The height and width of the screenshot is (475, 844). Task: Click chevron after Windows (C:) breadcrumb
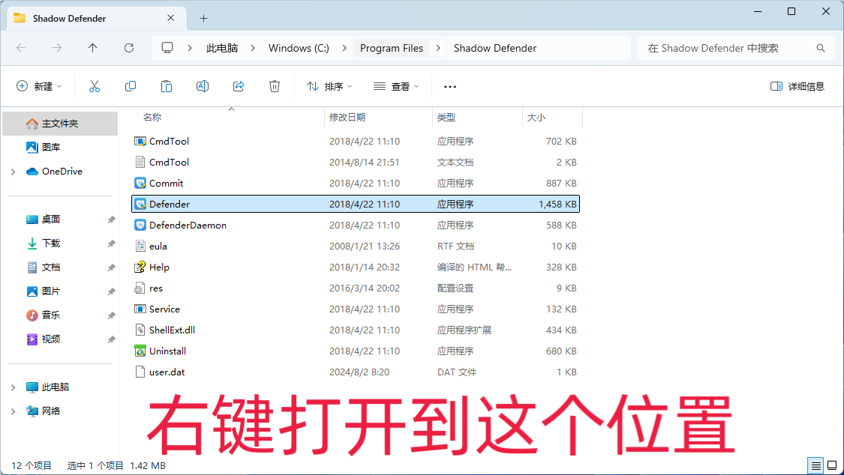coord(344,48)
